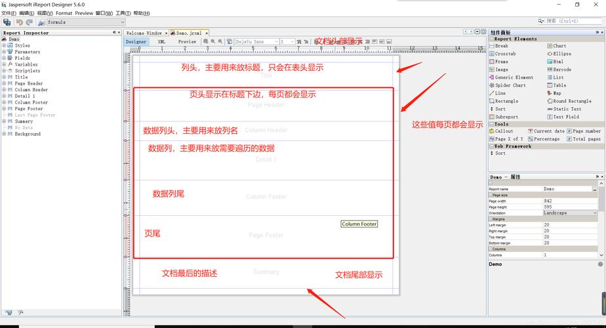This screenshot has height=328, width=606.
Task: Collapse the Page size property group
Action: pos(491,195)
